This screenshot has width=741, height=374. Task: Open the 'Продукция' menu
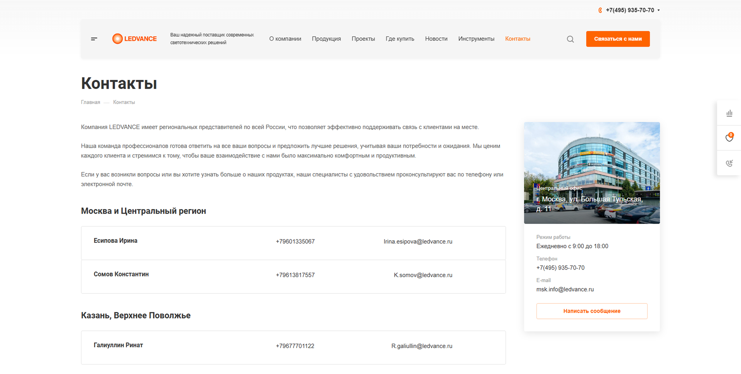[327, 39]
